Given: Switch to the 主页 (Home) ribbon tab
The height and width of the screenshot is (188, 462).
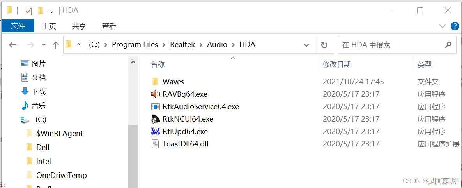Looking at the screenshot, I should 49,26.
